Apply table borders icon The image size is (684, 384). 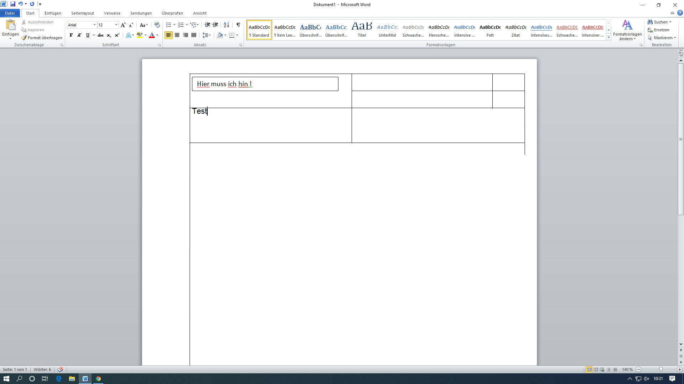point(232,35)
